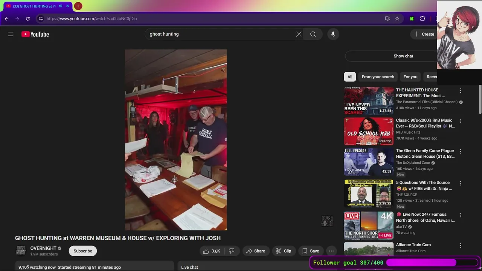Viewport: 482px width, 271px height.
Task: Subscribe to the OVERNIGHT channel
Action: pos(83,251)
